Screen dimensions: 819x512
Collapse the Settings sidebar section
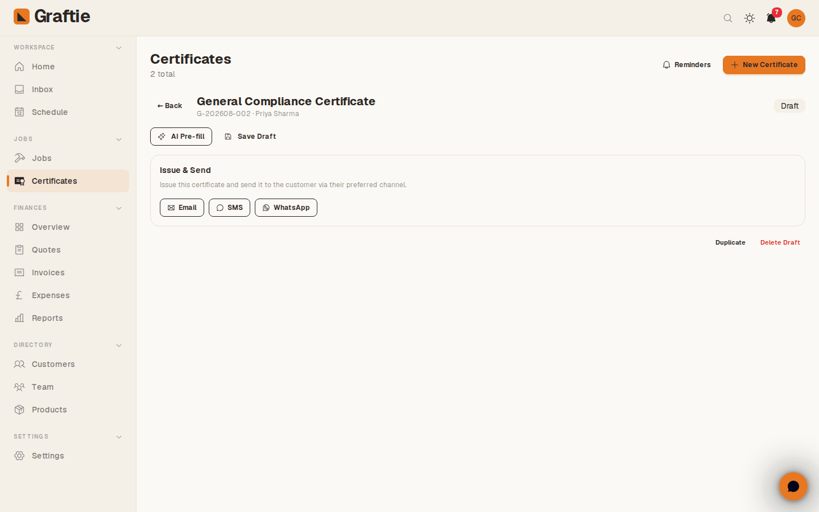pos(119,437)
